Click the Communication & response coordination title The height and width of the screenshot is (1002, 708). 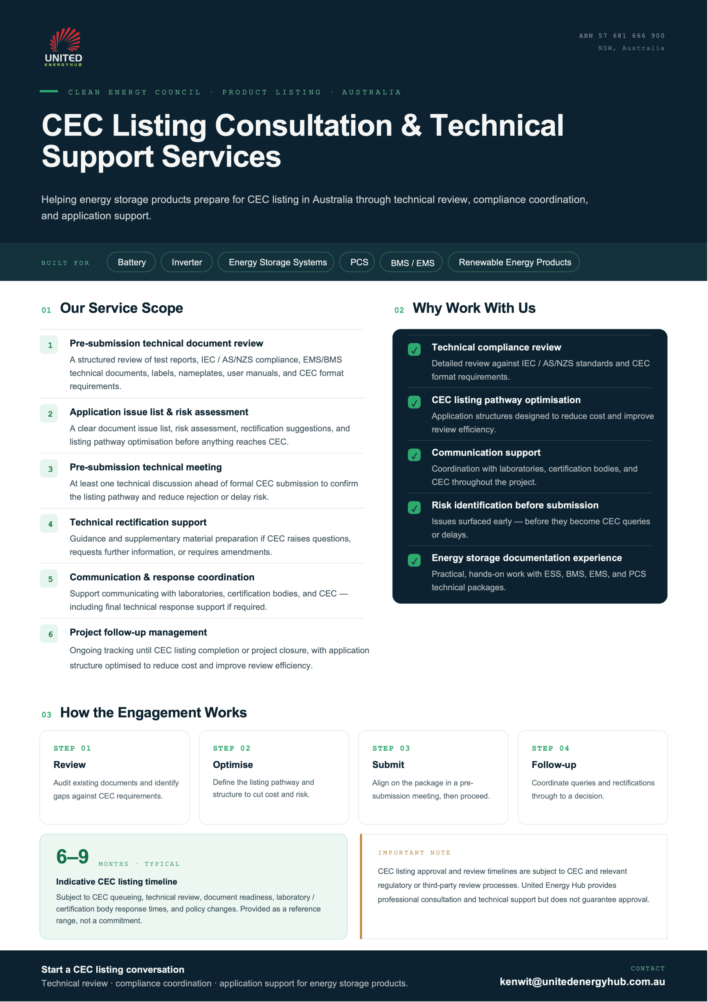pos(162,577)
